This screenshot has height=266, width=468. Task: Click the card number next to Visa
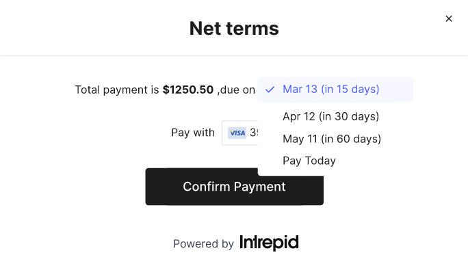pos(254,133)
